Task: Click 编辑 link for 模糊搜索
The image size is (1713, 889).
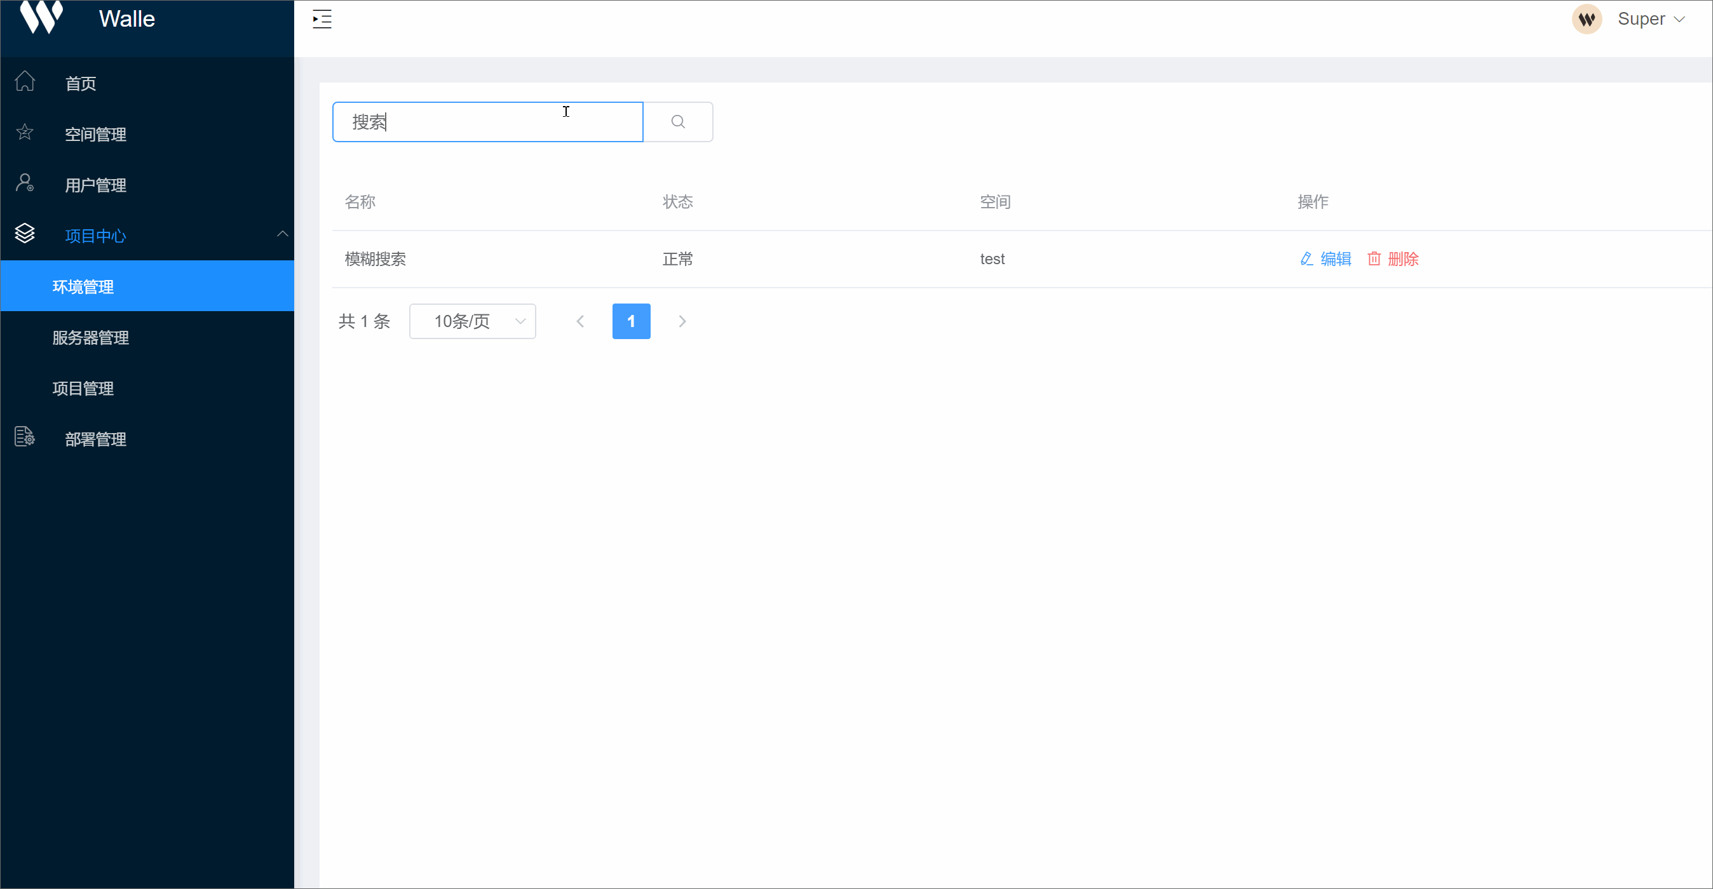Action: pos(1336,259)
